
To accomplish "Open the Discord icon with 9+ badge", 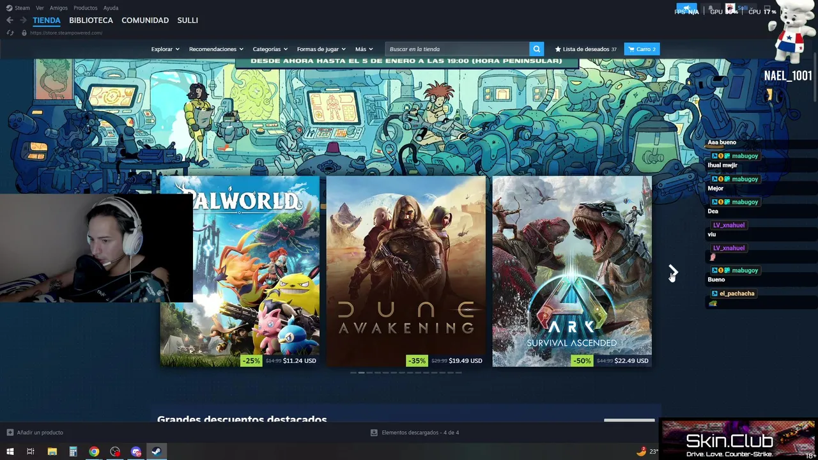I will coord(136,452).
